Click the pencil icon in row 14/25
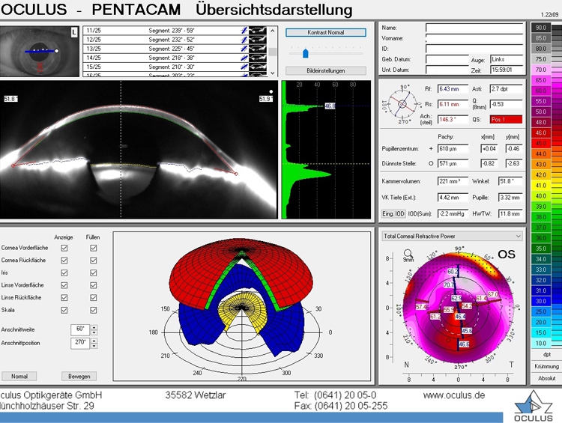The width and height of the screenshot is (562, 423). 244,58
